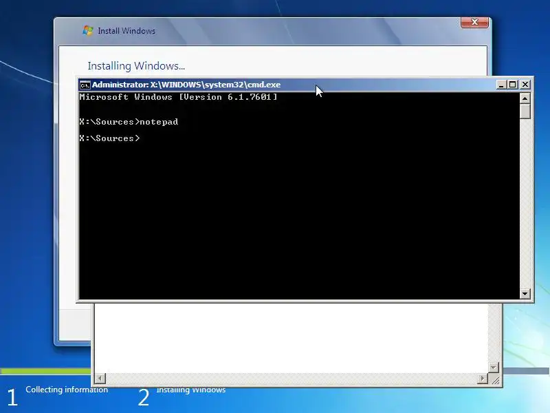This screenshot has width=550, height=413.
Task: Click the Notepad window resize grip
Action: (x=495, y=379)
